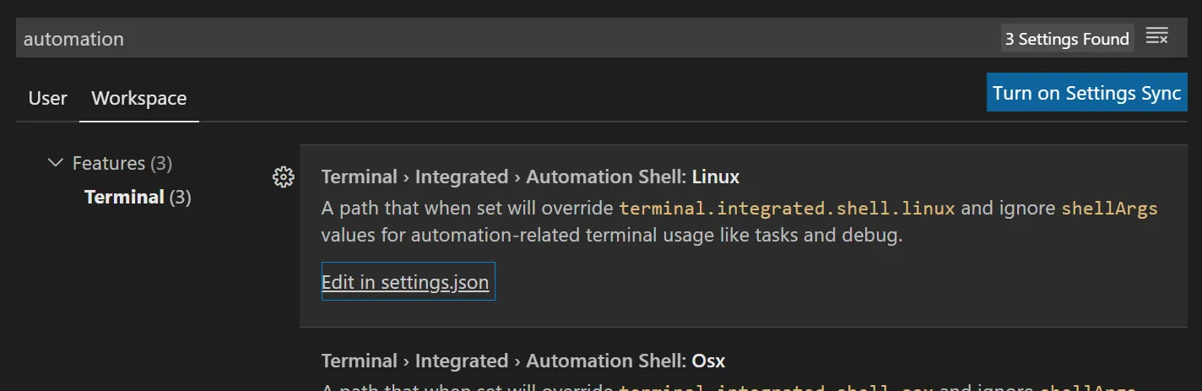1202x391 pixels.
Task: Click the "3 Settings Found" indicator
Action: [1067, 39]
